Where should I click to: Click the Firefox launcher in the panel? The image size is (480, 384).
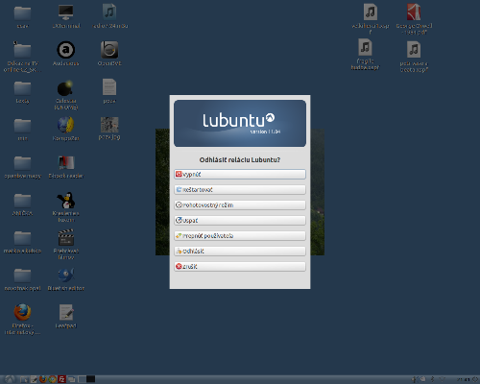tap(43, 379)
